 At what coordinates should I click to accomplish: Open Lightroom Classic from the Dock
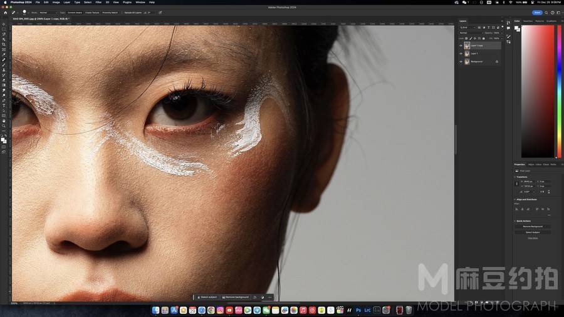click(x=367, y=310)
